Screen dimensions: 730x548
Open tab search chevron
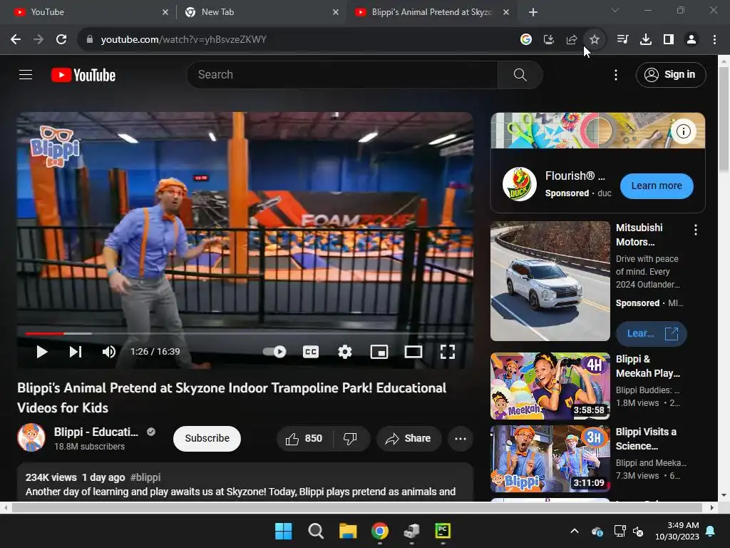[615, 10]
